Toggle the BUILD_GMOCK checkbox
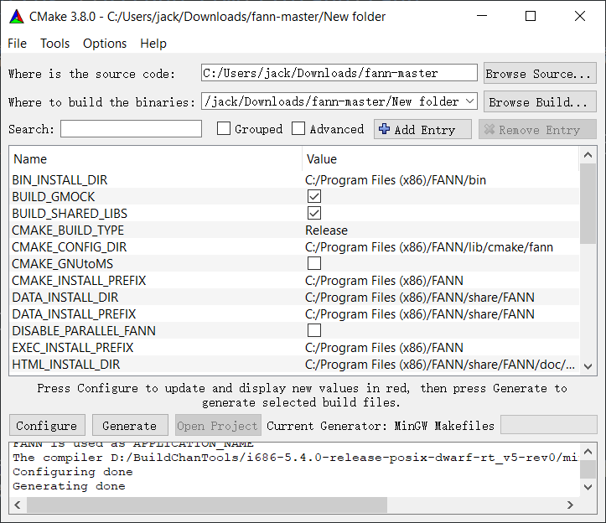This screenshot has height=523, width=606. [x=314, y=196]
